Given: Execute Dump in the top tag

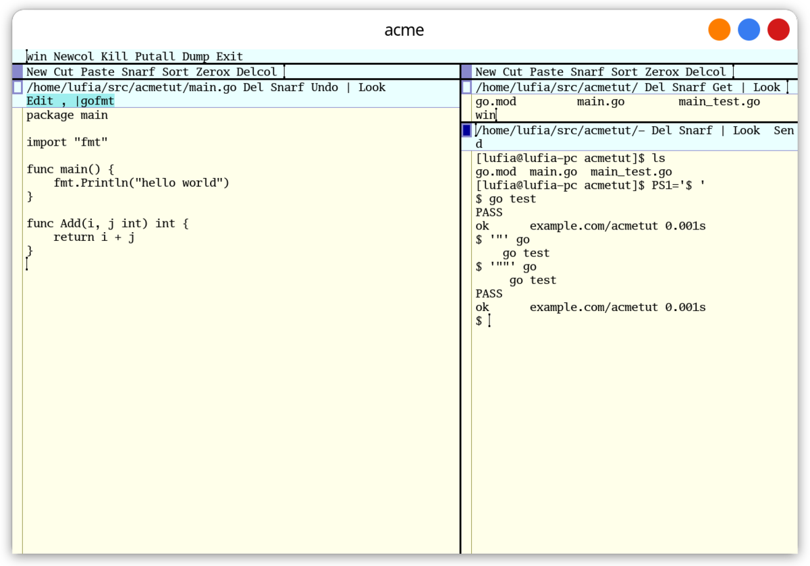Looking at the screenshot, I should (x=196, y=57).
